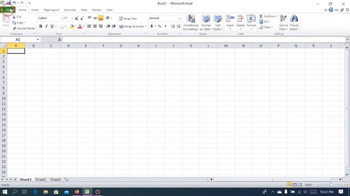Image resolution: width=350 pixels, height=196 pixels.
Task: Open the View ribbon tab
Action: click(x=109, y=10)
